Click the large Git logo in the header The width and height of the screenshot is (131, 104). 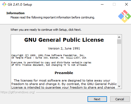(x=125, y=16)
